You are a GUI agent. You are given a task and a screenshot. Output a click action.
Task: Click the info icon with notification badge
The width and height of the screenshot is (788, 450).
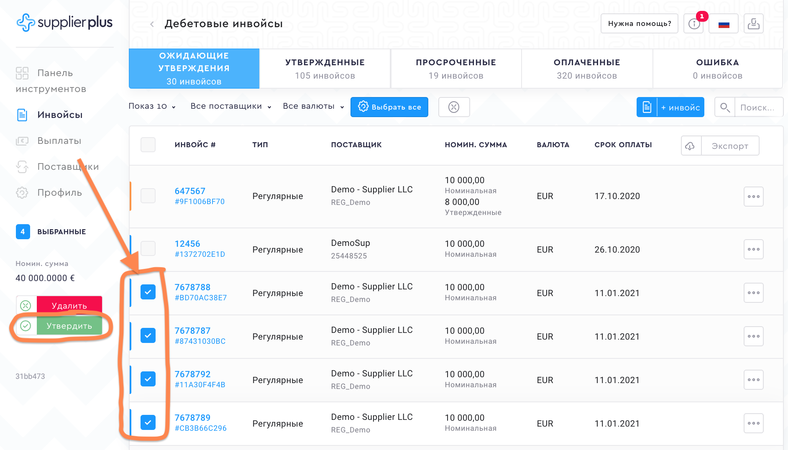[694, 24]
